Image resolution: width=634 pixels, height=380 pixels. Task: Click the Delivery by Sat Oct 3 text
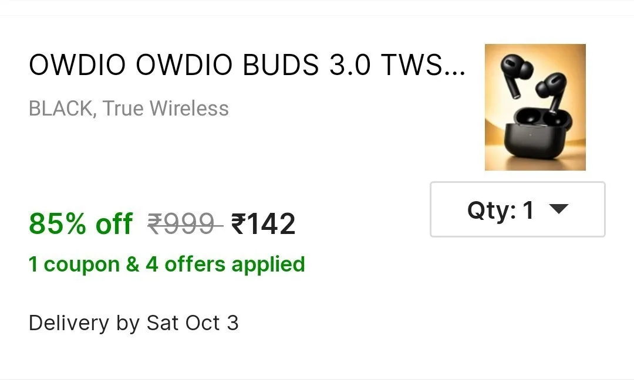pyautogui.click(x=133, y=323)
